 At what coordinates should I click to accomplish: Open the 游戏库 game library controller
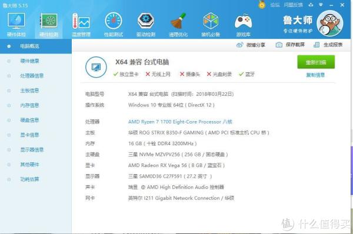pos(243,24)
